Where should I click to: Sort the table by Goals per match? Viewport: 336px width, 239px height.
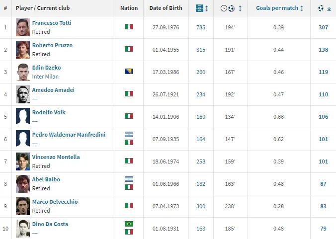[x=279, y=8]
